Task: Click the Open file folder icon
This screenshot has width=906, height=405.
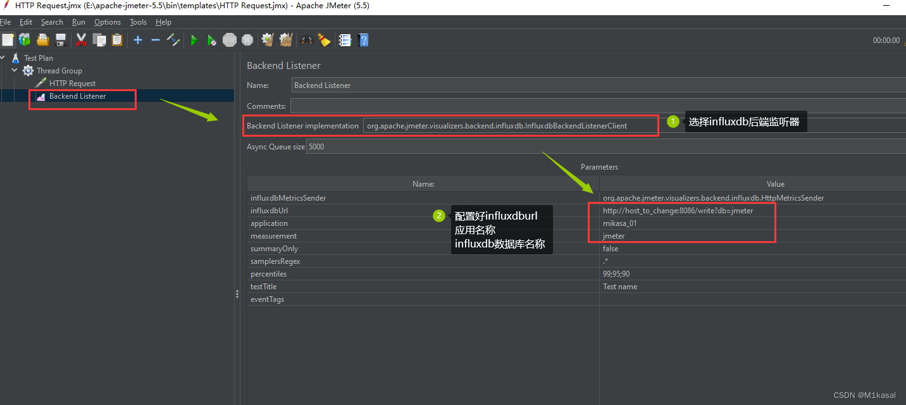Action: click(x=43, y=40)
